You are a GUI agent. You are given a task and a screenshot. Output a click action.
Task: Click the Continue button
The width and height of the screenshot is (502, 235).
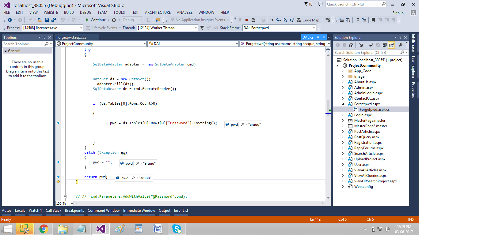point(96,20)
